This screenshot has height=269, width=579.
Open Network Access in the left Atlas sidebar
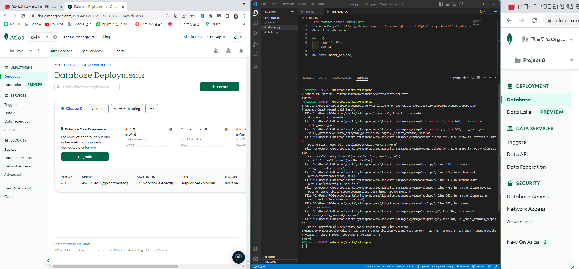point(17,166)
